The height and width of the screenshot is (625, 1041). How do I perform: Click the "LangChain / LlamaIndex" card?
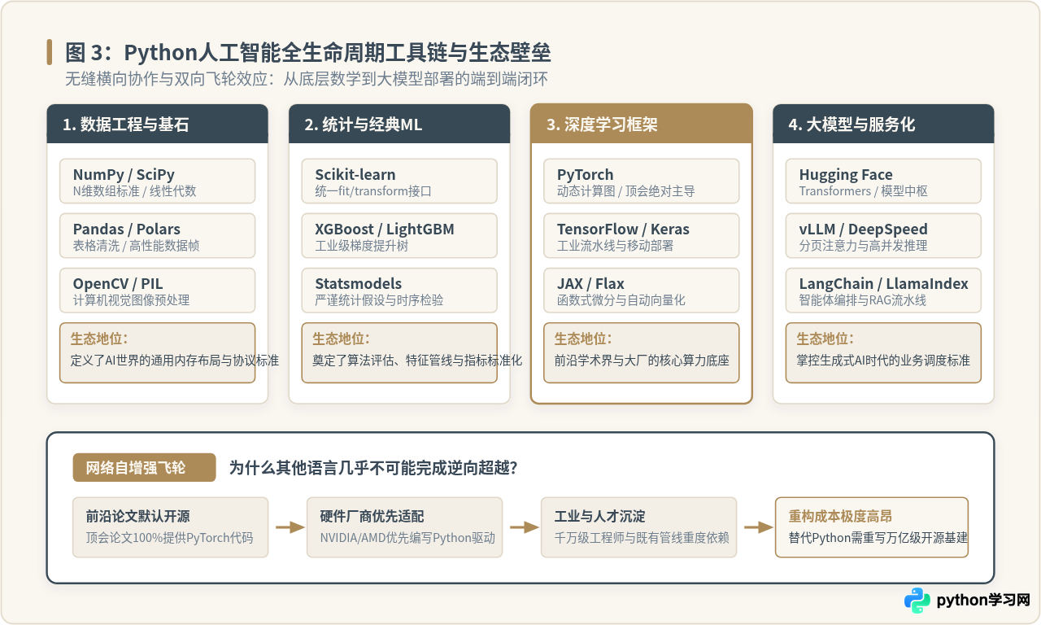point(883,290)
